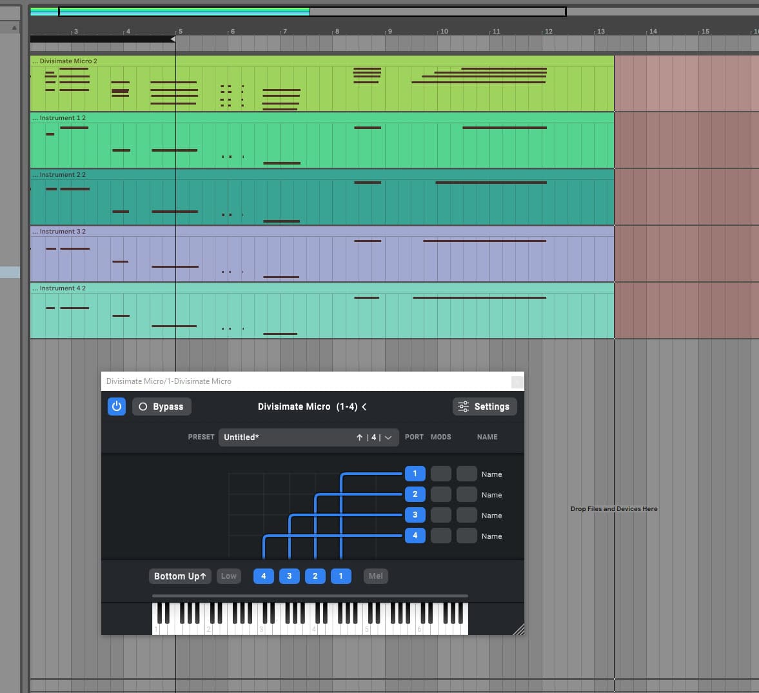The height and width of the screenshot is (693, 759).
Task: Click bar 5 on the timeline ruler
Action: click(181, 32)
